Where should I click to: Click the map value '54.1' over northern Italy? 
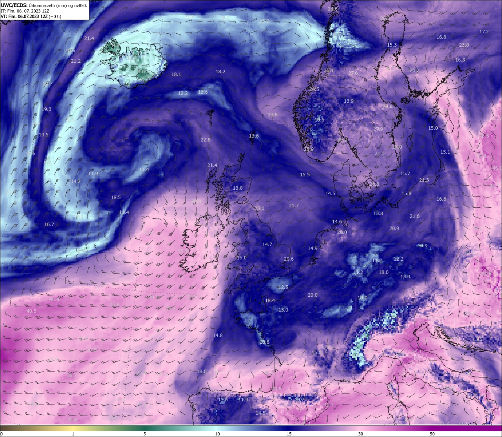[x=417, y=352]
